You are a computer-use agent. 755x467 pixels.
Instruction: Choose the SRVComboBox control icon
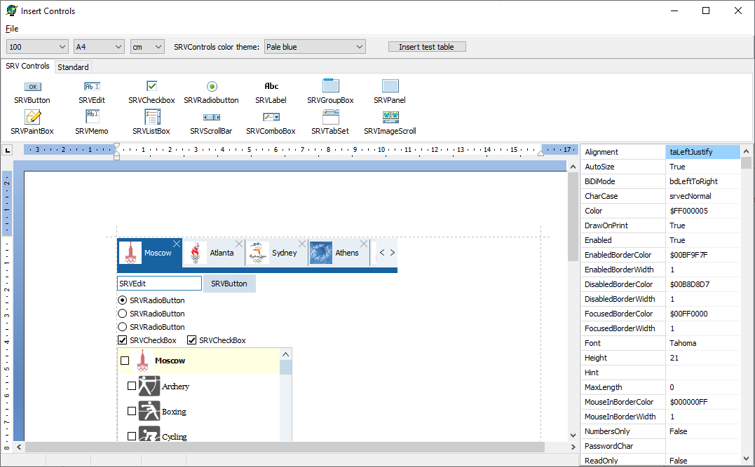[x=271, y=117]
